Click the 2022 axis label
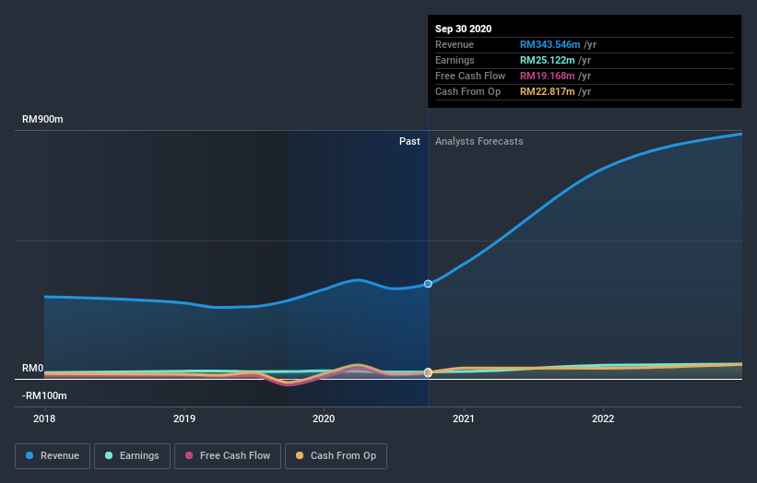757x483 pixels. click(x=603, y=418)
